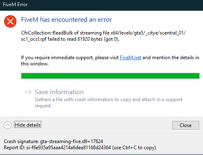Screen dimensions: 203x155
Task: Click the sc1_occl.rpf file name text
Action: tap(34, 39)
